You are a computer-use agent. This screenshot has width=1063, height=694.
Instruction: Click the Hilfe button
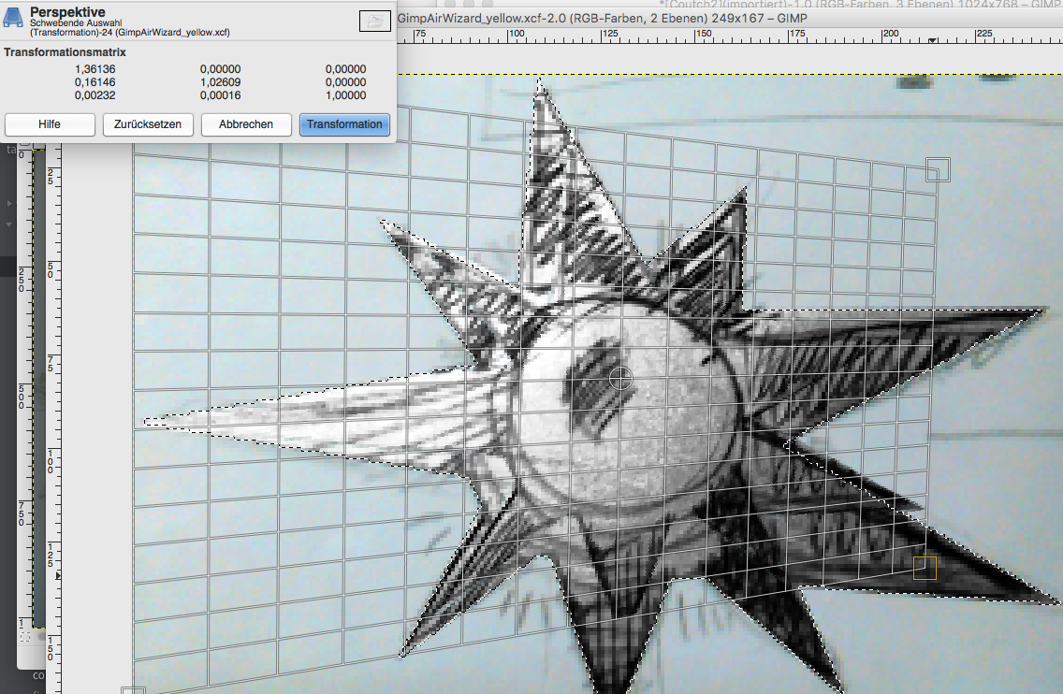50,124
